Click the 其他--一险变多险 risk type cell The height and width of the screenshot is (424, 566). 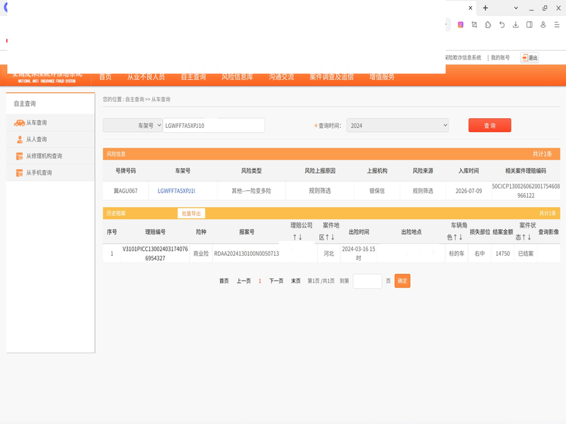click(x=251, y=191)
